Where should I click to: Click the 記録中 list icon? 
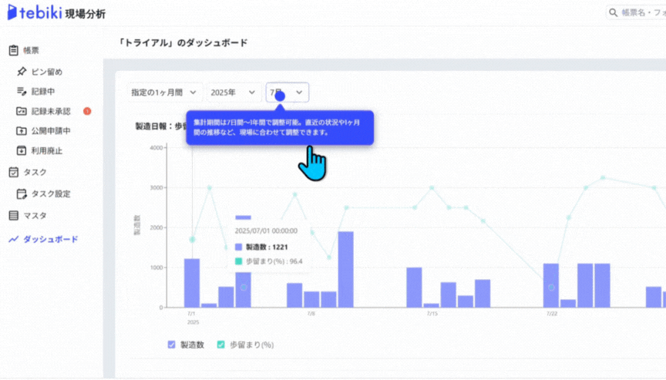click(x=22, y=92)
